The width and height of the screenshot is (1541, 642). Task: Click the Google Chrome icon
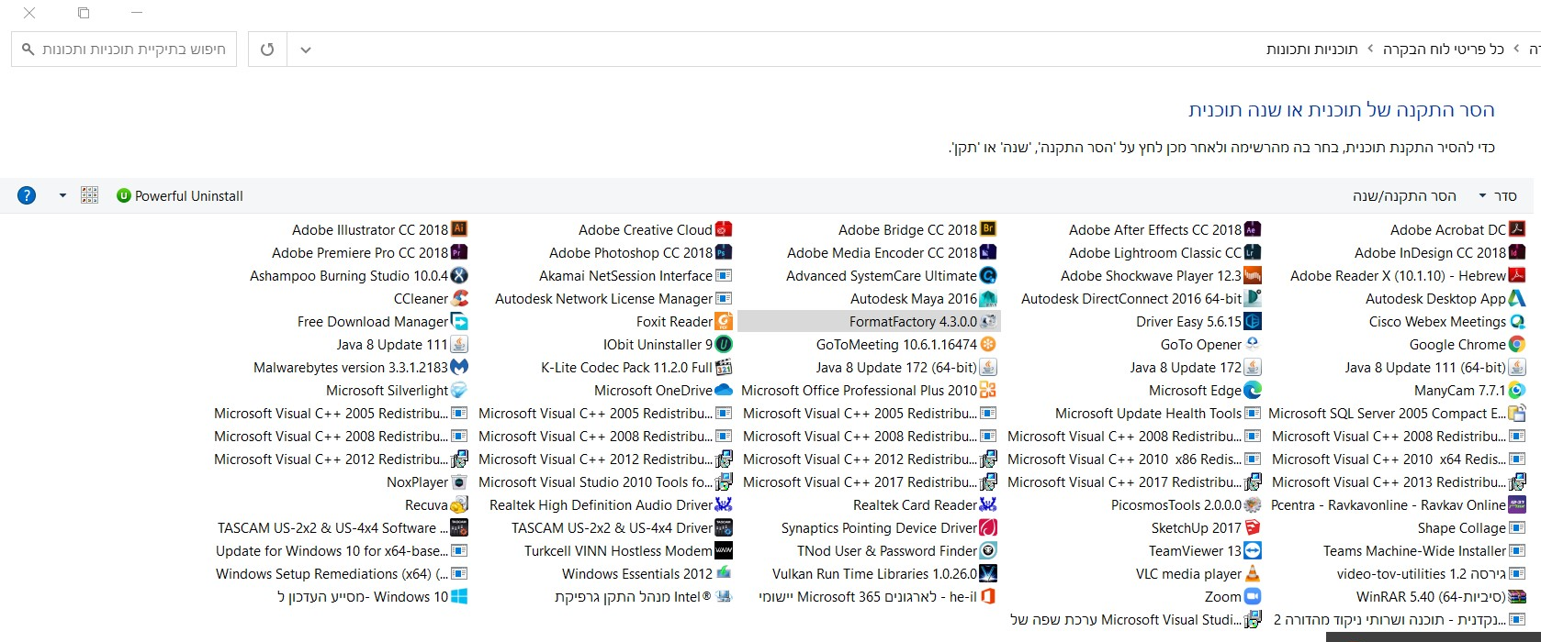pyautogui.click(x=1517, y=344)
